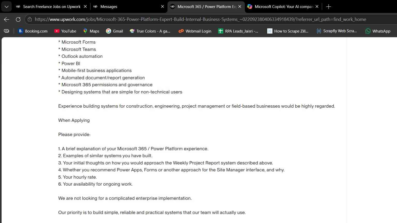Open the Scrapfly Web Scraping bookmark
397x223 pixels.
point(337,31)
